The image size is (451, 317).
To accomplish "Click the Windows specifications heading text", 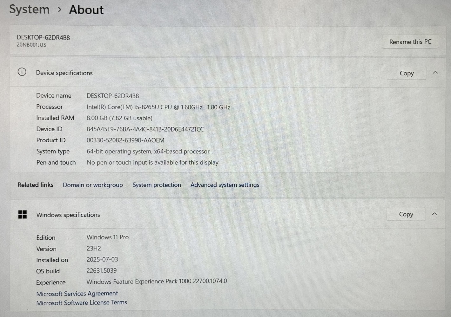I will 68,215.
